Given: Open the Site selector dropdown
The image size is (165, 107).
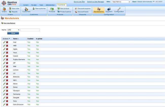Looking at the screenshot, I should [x=121, y=2].
